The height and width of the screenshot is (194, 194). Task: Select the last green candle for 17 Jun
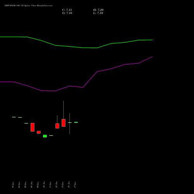(76, 122)
